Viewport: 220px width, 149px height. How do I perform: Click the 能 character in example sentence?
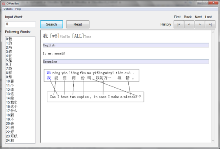56,78
